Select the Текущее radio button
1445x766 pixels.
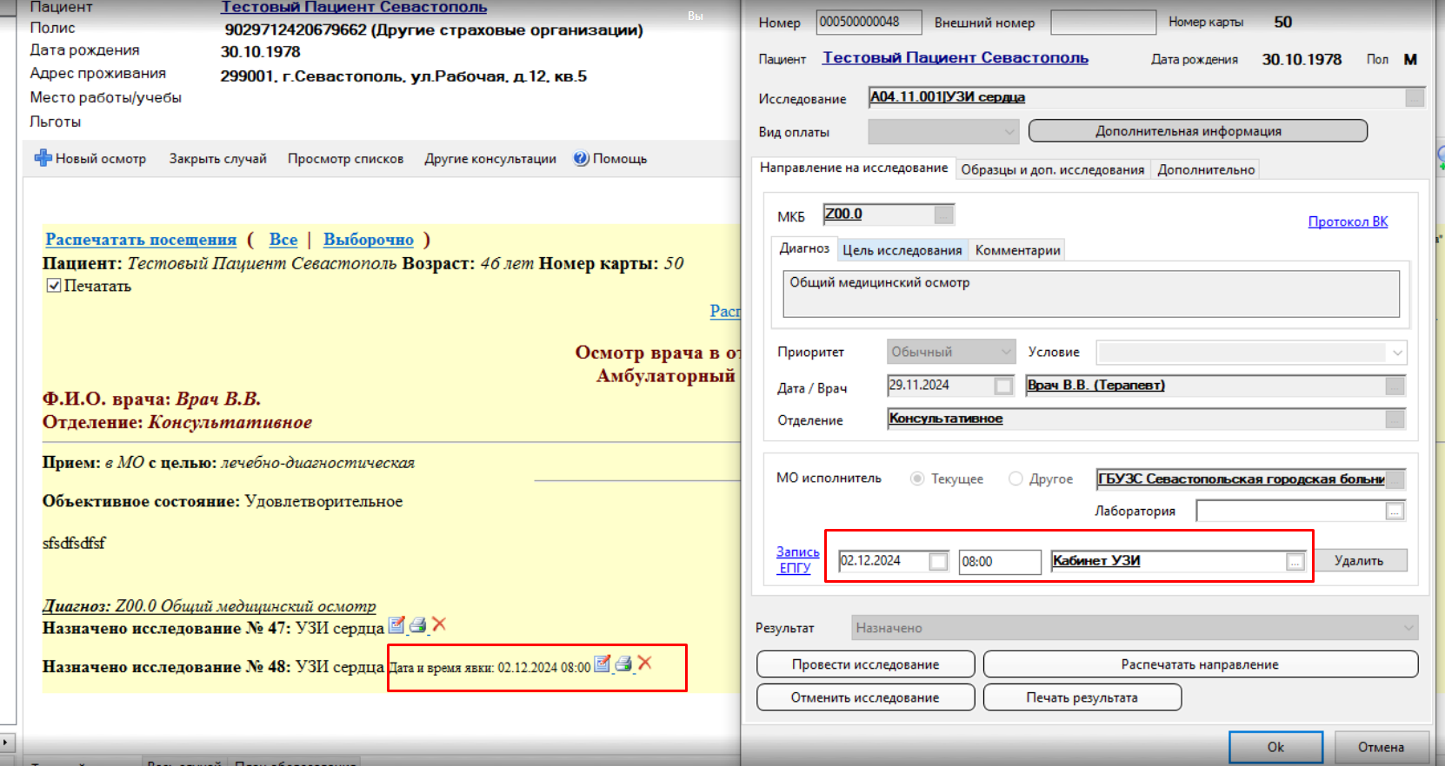point(917,479)
